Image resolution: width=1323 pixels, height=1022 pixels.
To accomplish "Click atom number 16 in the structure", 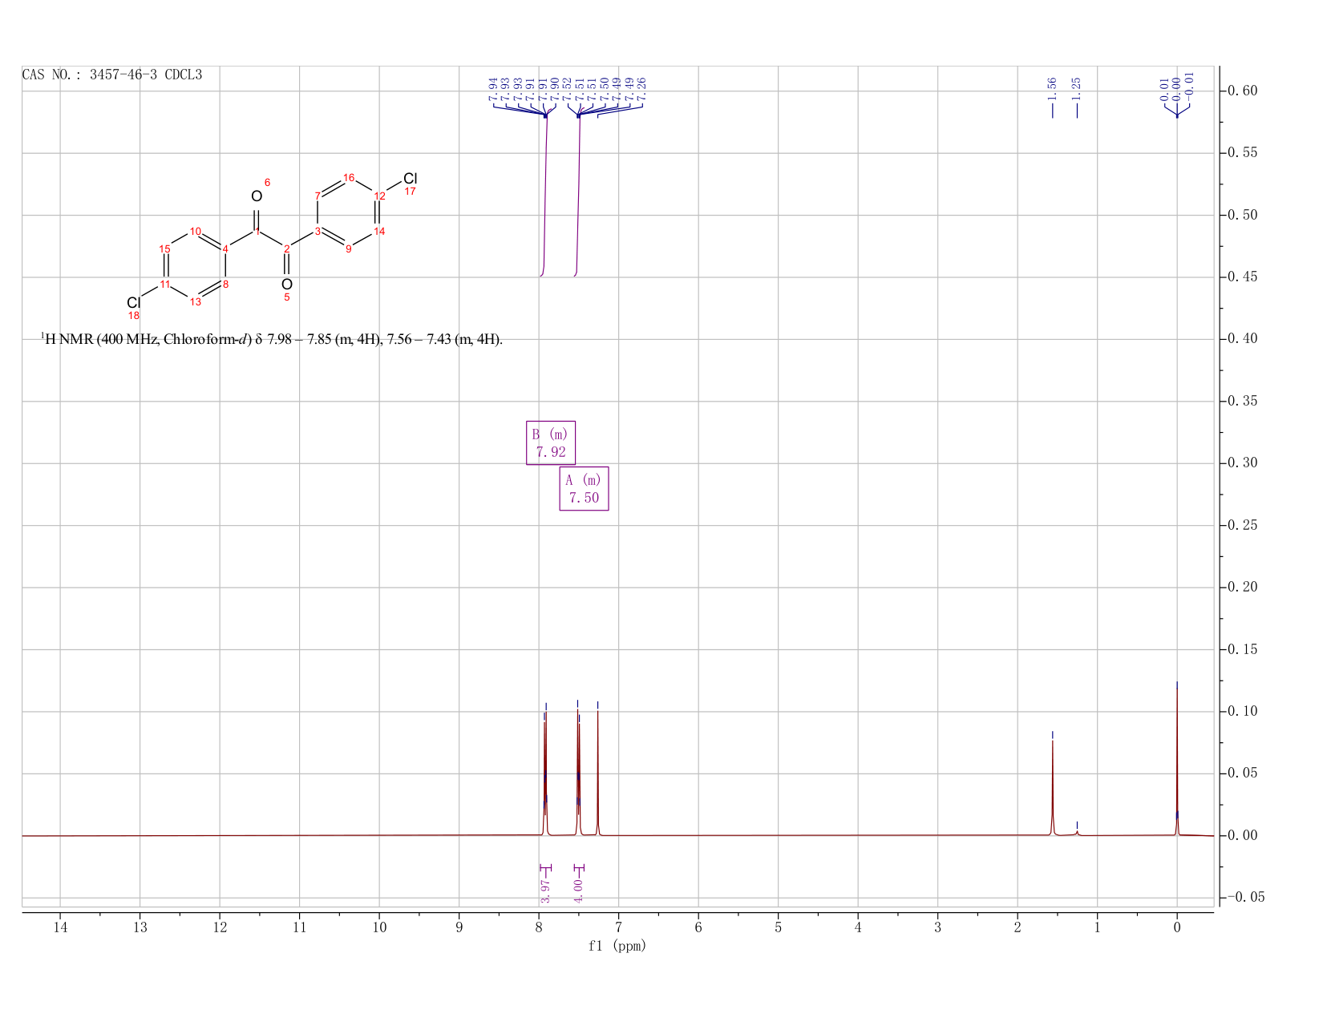I will point(349,177).
